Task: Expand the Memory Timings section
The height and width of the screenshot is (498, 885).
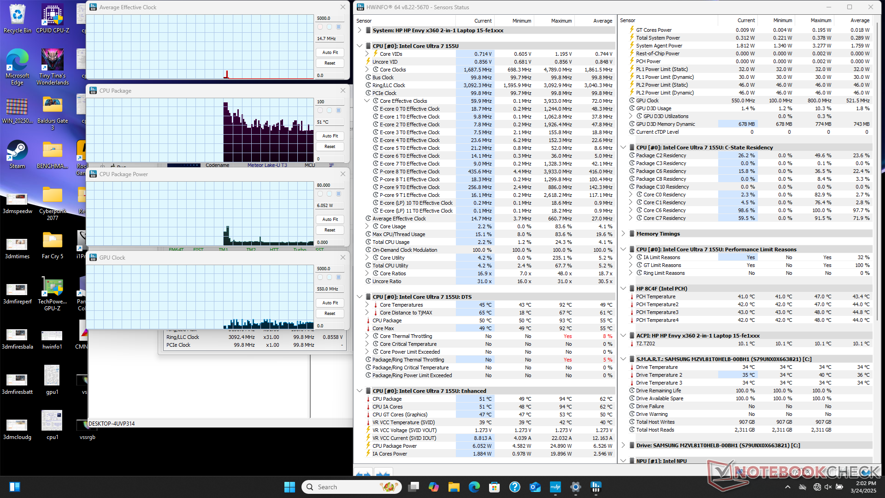Action: [623, 234]
